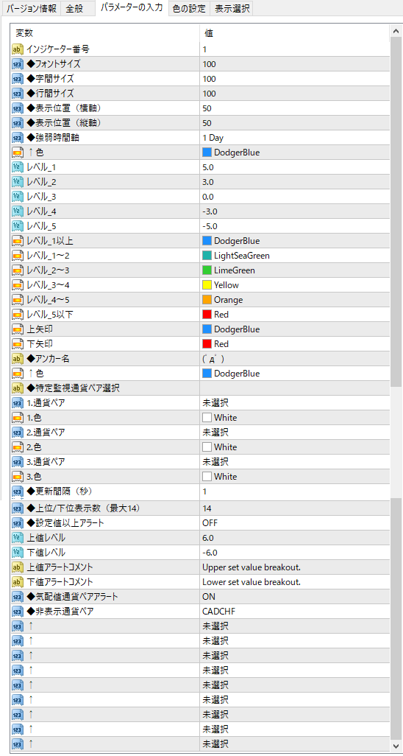Switch to the 色の設定 tab
This screenshot has width=403, height=756.
point(189,9)
